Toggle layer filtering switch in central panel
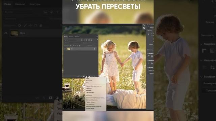Image resolution: width=216 pixels, height=121 pixels. click(97, 40)
